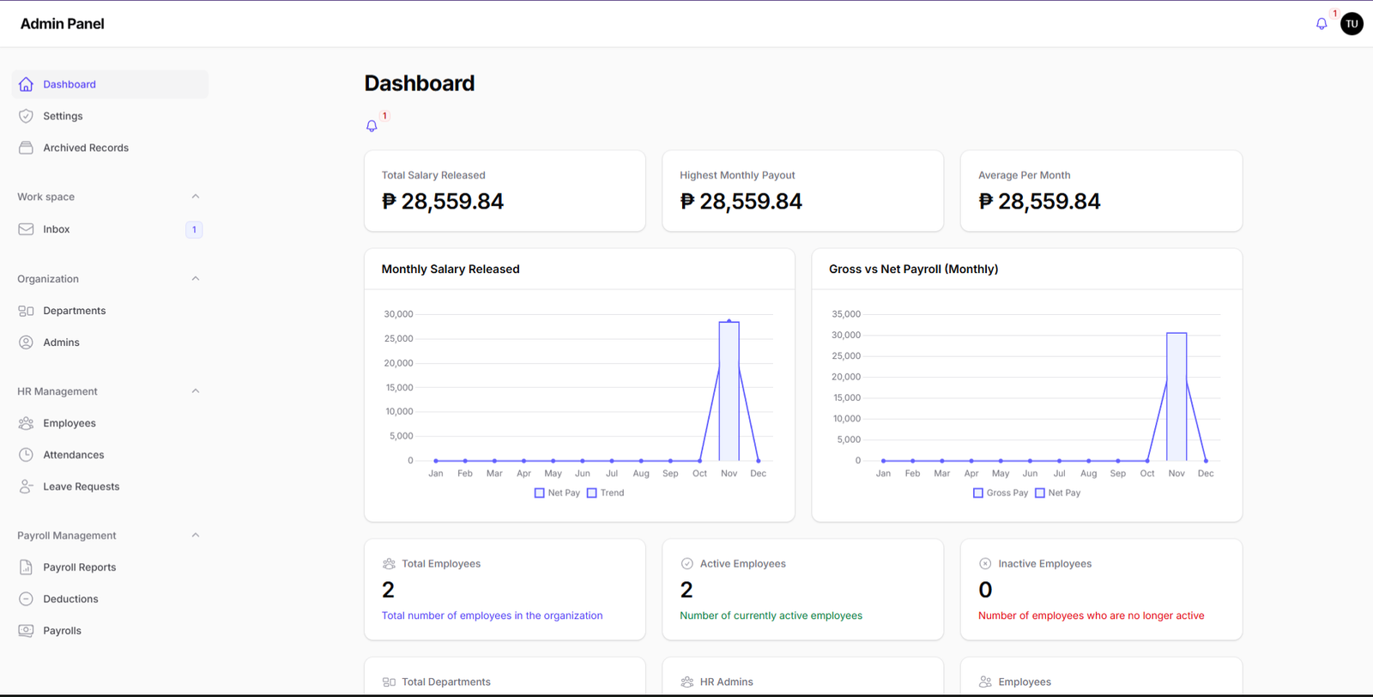Open Departments from the sidebar
Viewport: 1373px width, 697px height.
(75, 311)
